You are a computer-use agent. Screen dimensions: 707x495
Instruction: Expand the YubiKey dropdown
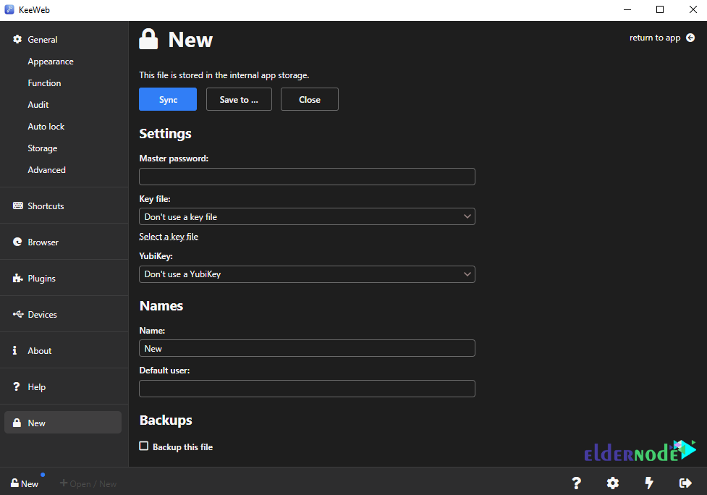point(307,274)
